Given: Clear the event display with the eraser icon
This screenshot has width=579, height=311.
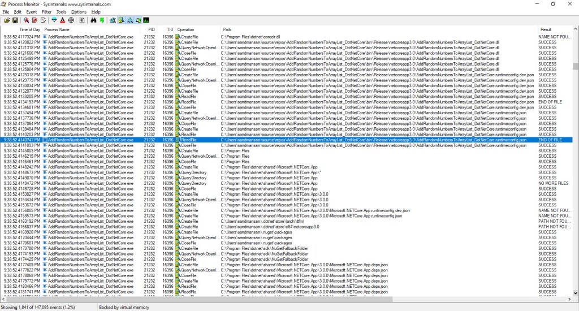Looking at the screenshot, I should coord(44,20).
